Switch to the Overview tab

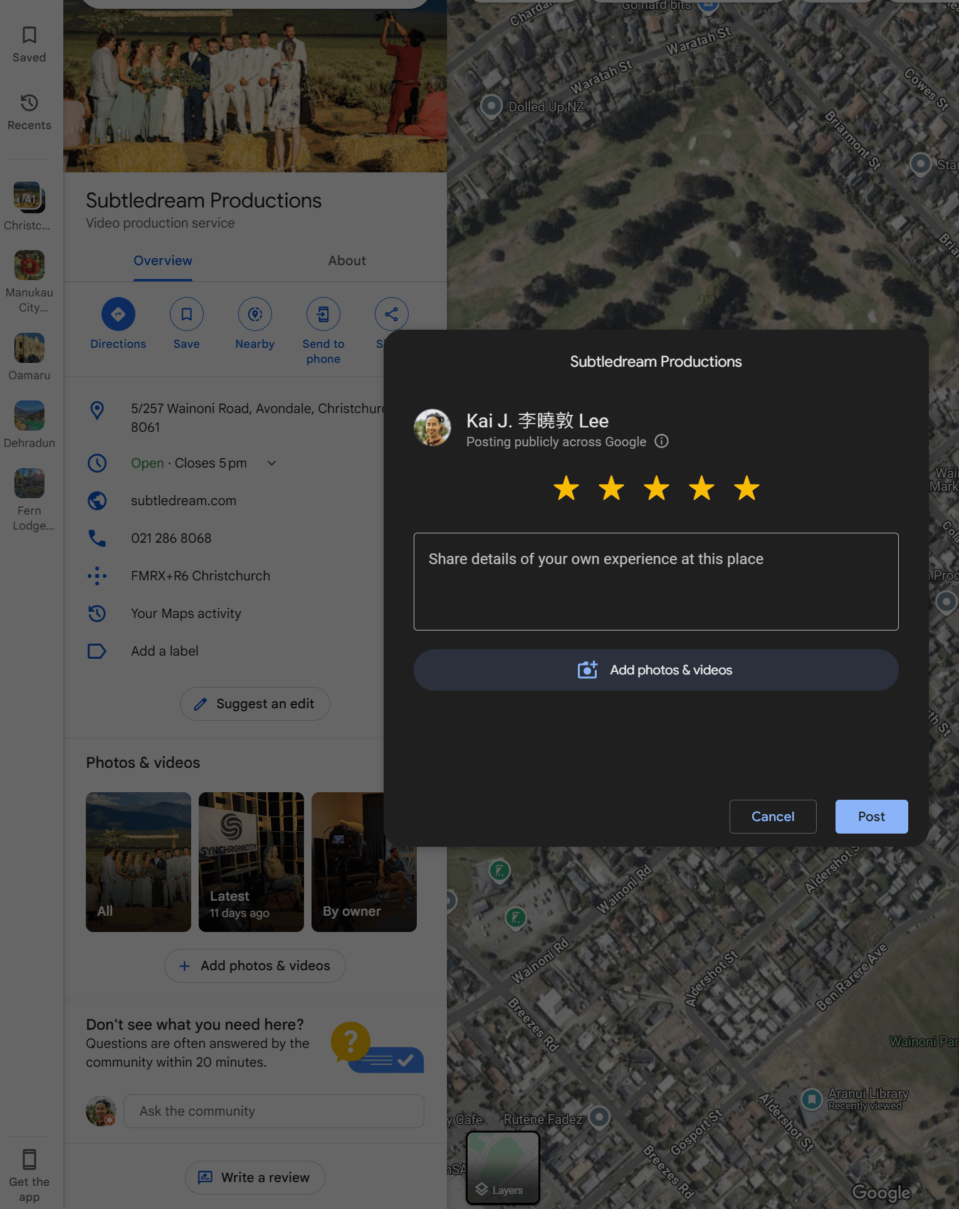pyautogui.click(x=163, y=261)
